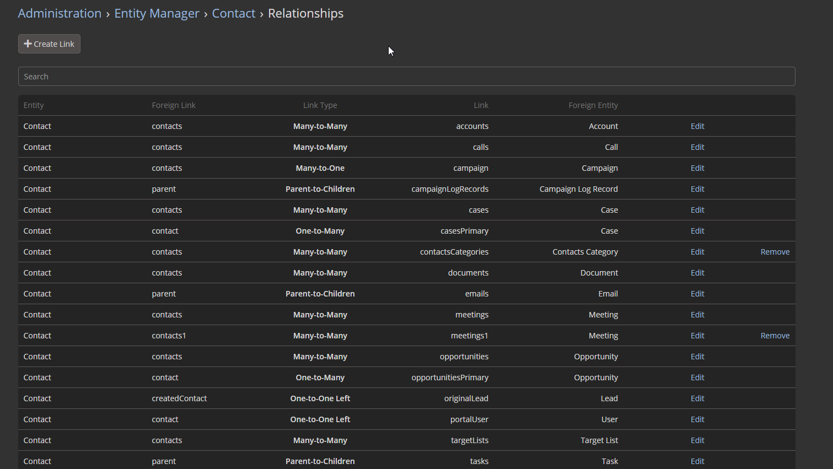Viewport: 833px width, 469px height.
Task: Click the Create Link button
Action: pyautogui.click(x=49, y=44)
